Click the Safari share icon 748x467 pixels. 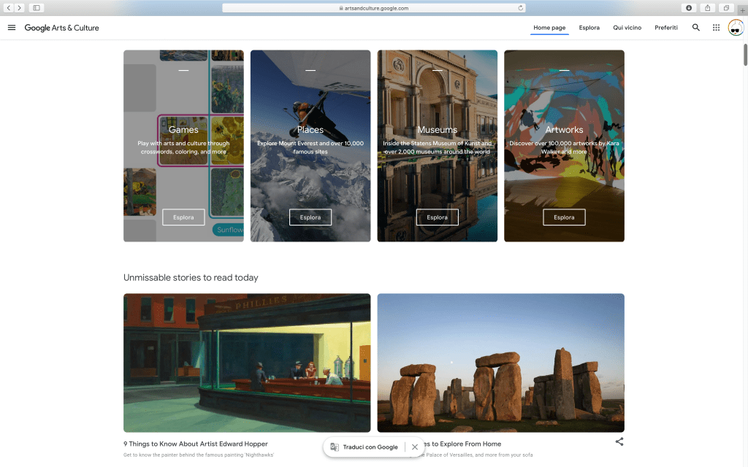point(707,8)
